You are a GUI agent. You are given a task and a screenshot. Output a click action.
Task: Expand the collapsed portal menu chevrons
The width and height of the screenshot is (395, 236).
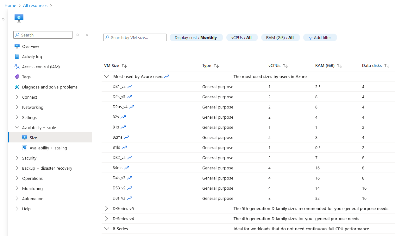3,19
